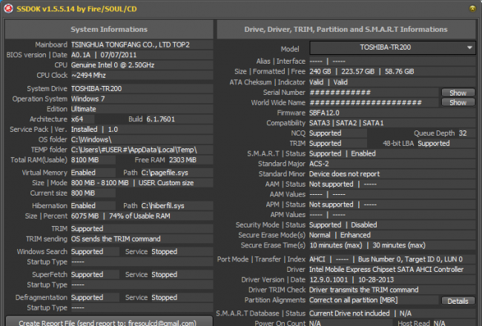This screenshot has width=482, height=326.
Task: Select 'OS sends the TRIM command' text
Action: pos(116,239)
